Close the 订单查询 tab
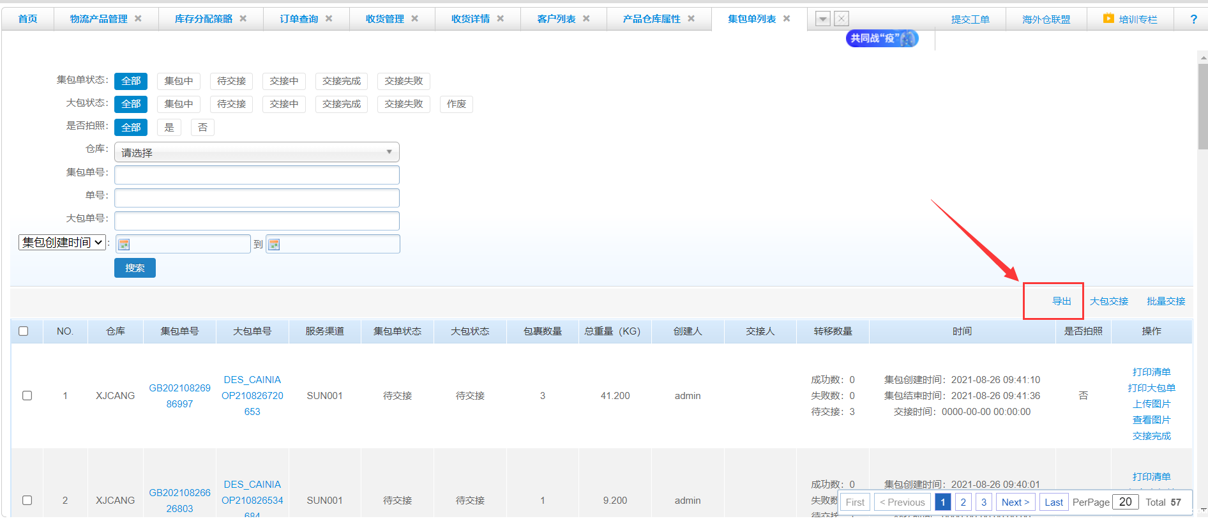The width and height of the screenshot is (1208, 521). point(329,19)
